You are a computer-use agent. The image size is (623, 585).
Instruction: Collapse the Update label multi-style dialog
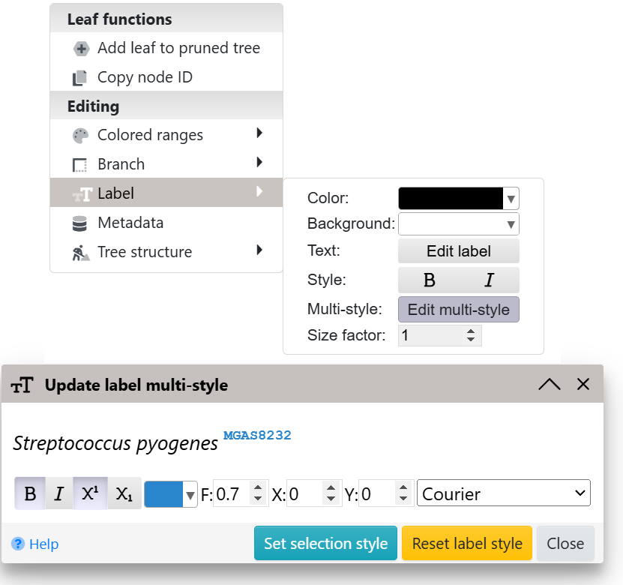tap(549, 385)
